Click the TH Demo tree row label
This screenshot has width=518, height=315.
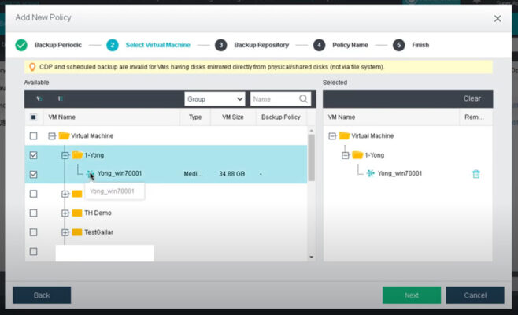[98, 213]
